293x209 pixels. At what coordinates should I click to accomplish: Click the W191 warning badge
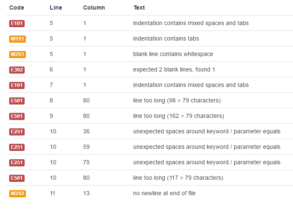click(x=18, y=39)
